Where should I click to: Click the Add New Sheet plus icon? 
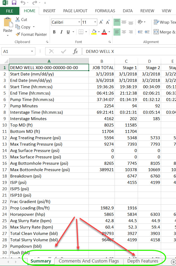173,261
